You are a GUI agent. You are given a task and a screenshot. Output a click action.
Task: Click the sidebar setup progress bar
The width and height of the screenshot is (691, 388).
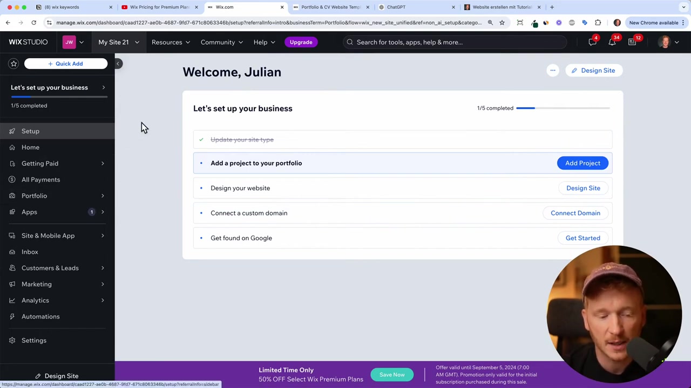click(59, 97)
